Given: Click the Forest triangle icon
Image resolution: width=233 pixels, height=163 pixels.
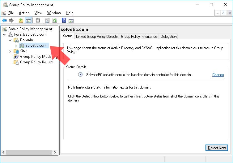Looking at the screenshot, I should pos(10,34).
